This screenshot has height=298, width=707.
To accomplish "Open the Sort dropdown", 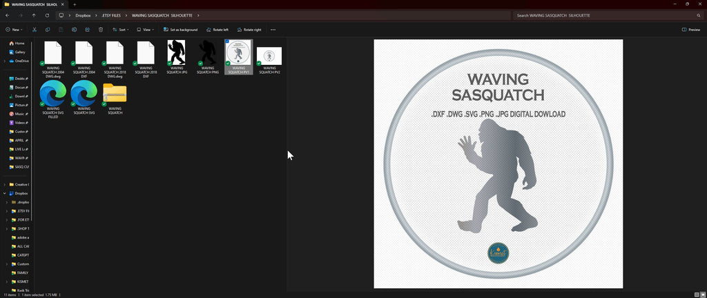I will (x=120, y=30).
